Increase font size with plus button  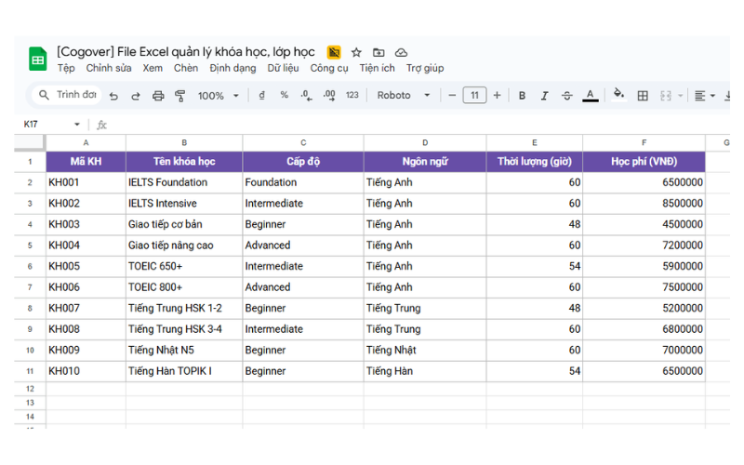pos(497,96)
